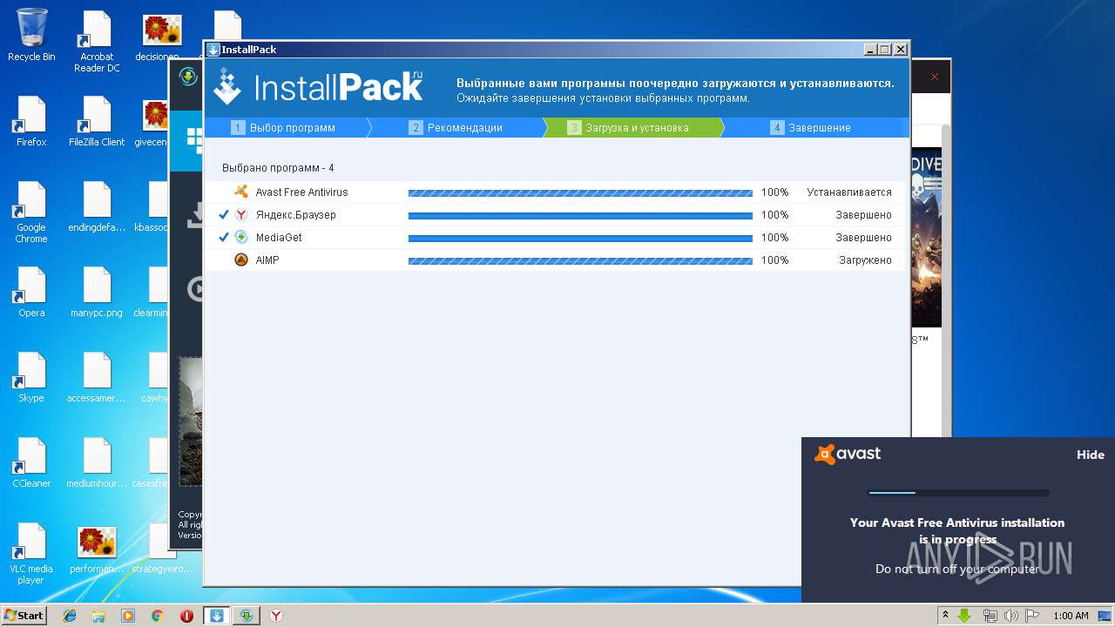Click the Yandex Browser icon in list
The width and height of the screenshot is (1115, 627).
241,214
